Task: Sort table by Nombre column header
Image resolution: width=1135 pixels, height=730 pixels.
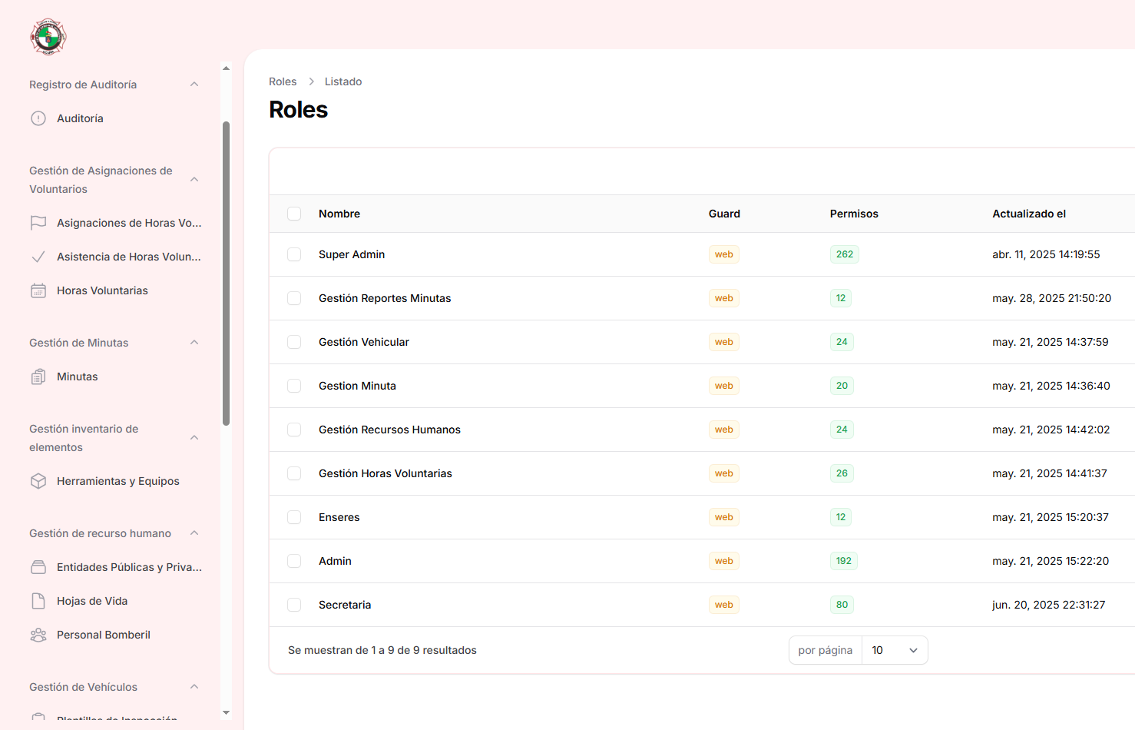Action: [339, 214]
